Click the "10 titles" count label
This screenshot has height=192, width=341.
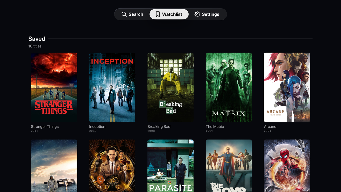point(35,46)
